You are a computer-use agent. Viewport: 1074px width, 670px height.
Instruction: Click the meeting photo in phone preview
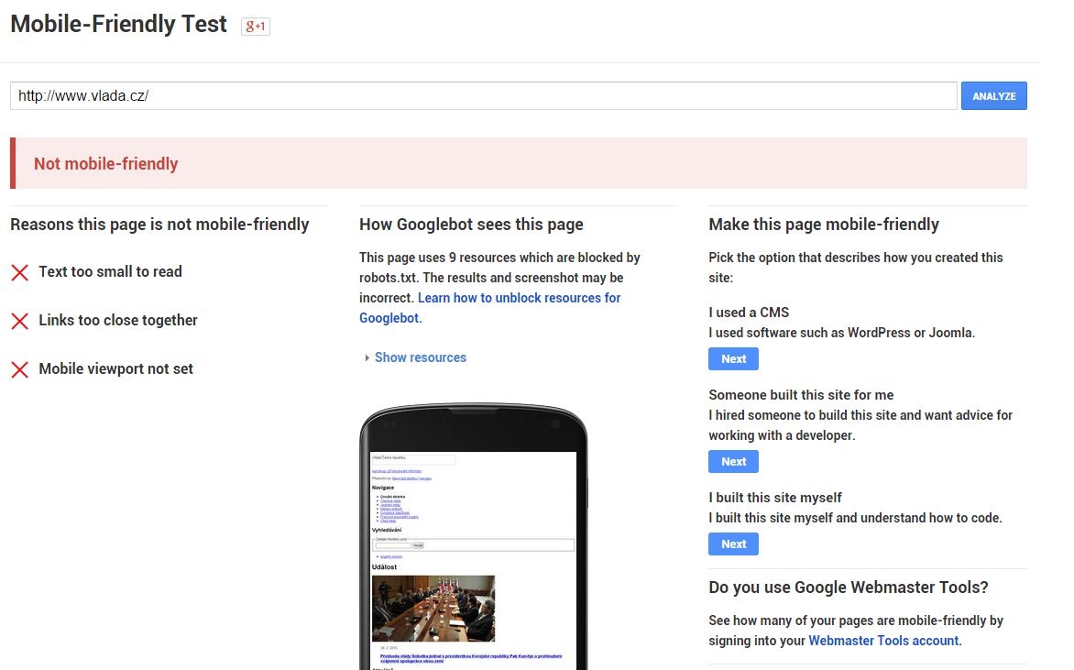pyautogui.click(x=433, y=609)
